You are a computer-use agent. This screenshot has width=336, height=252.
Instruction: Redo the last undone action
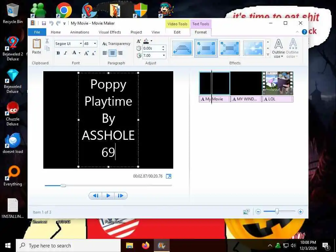pyautogui.click(x=58, y=23)
